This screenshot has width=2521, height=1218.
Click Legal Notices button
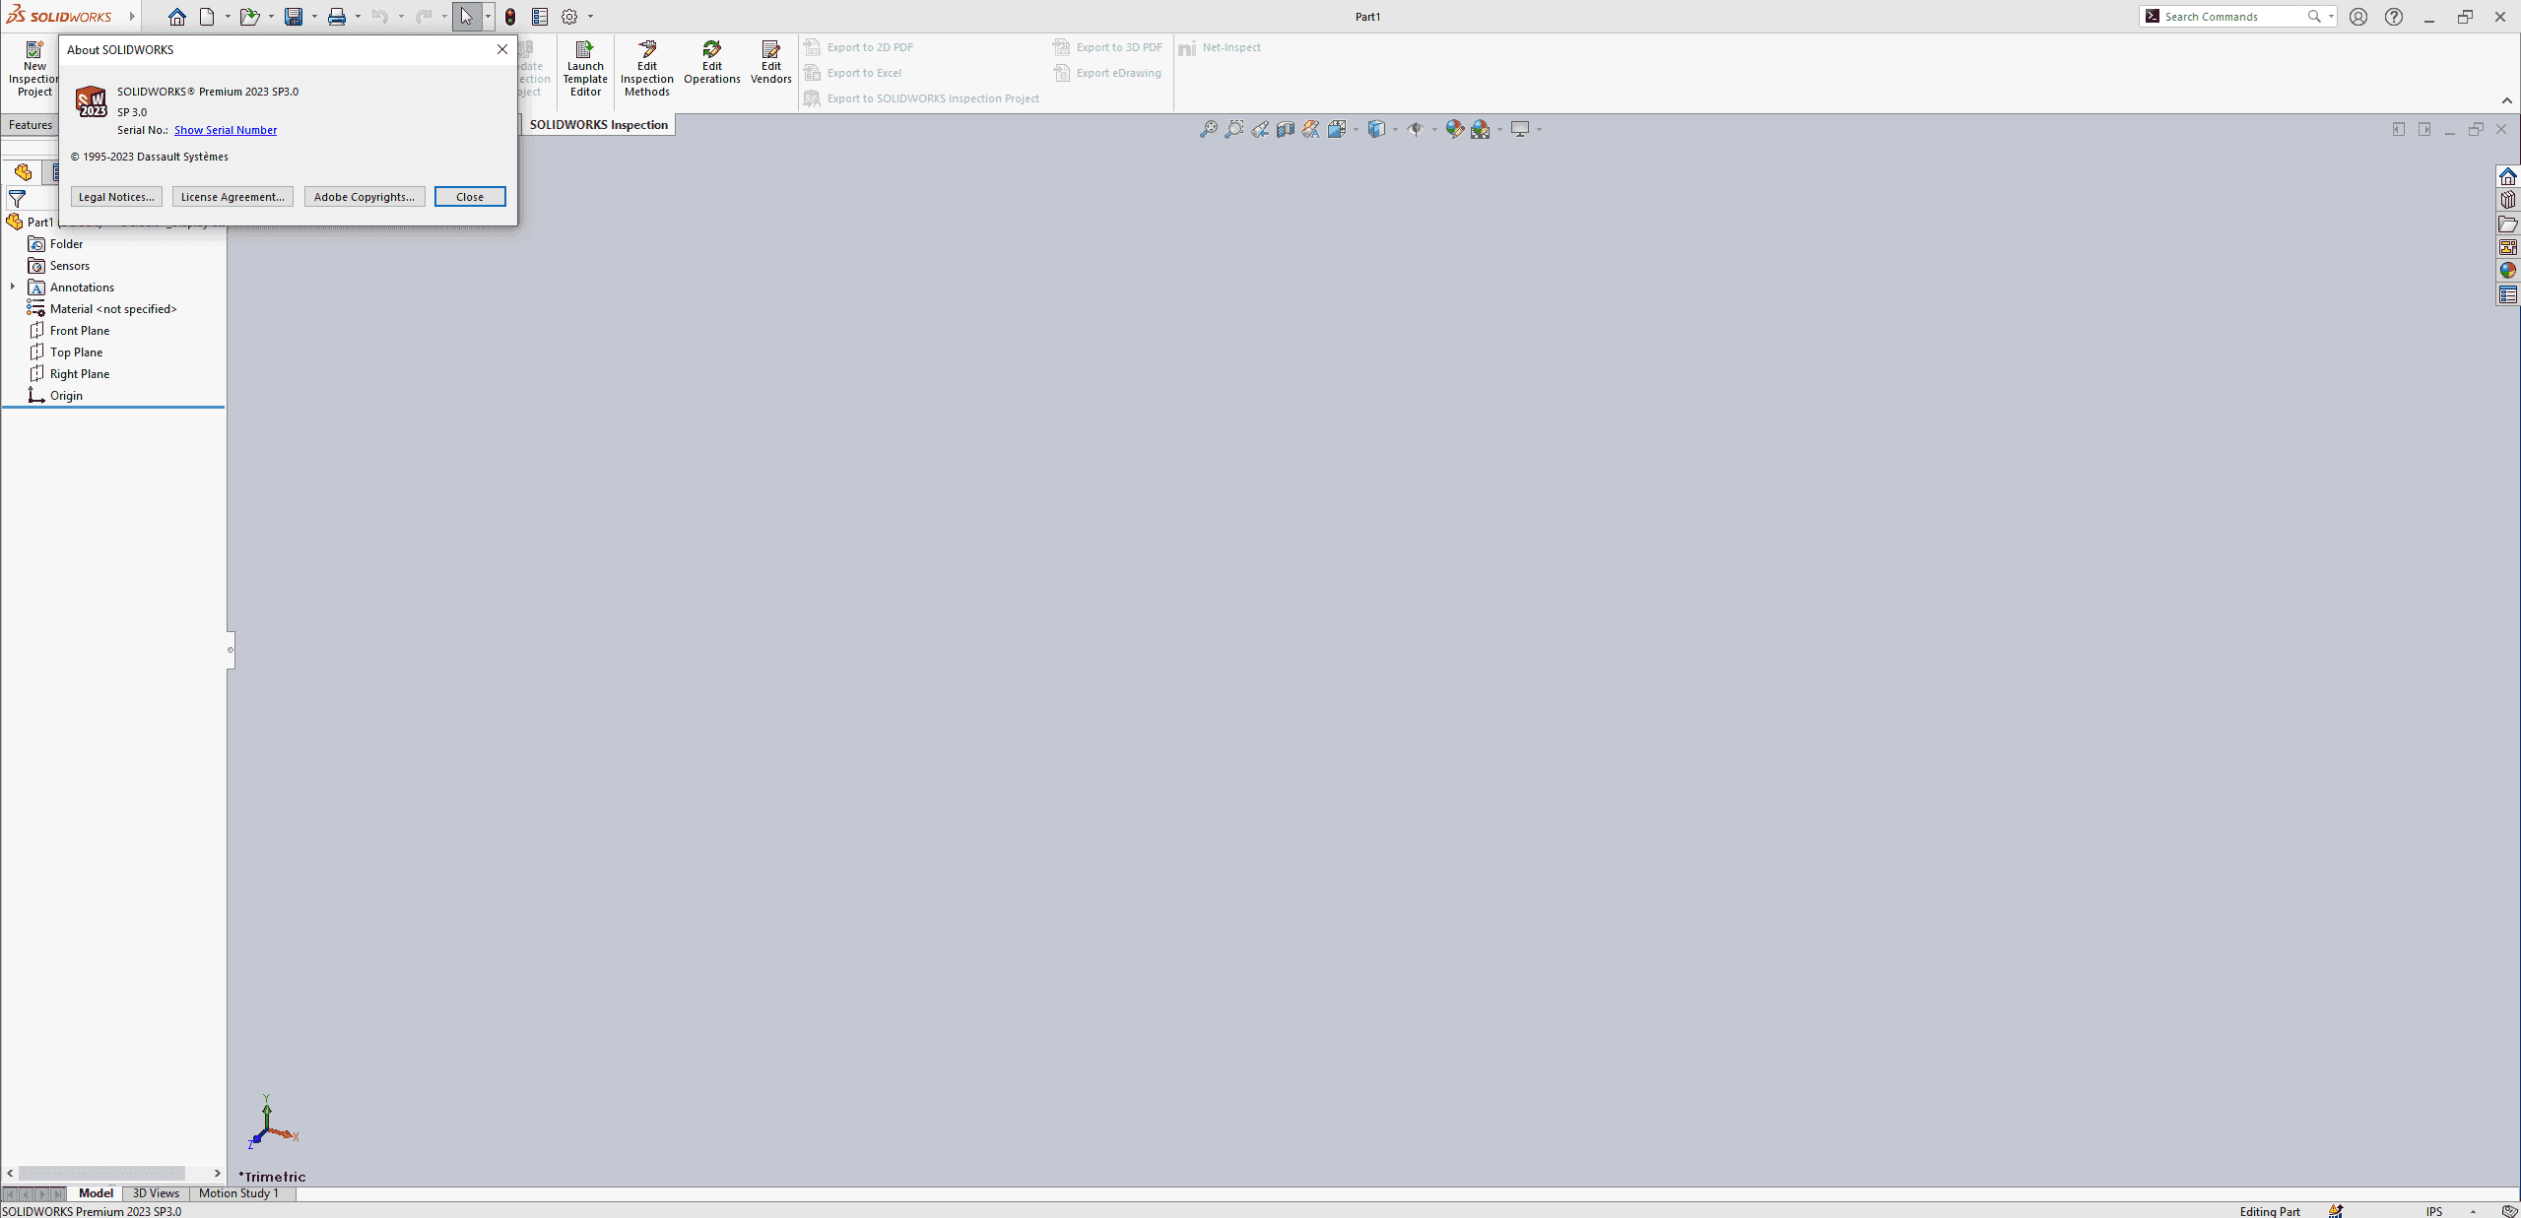[x=116, y=197]
